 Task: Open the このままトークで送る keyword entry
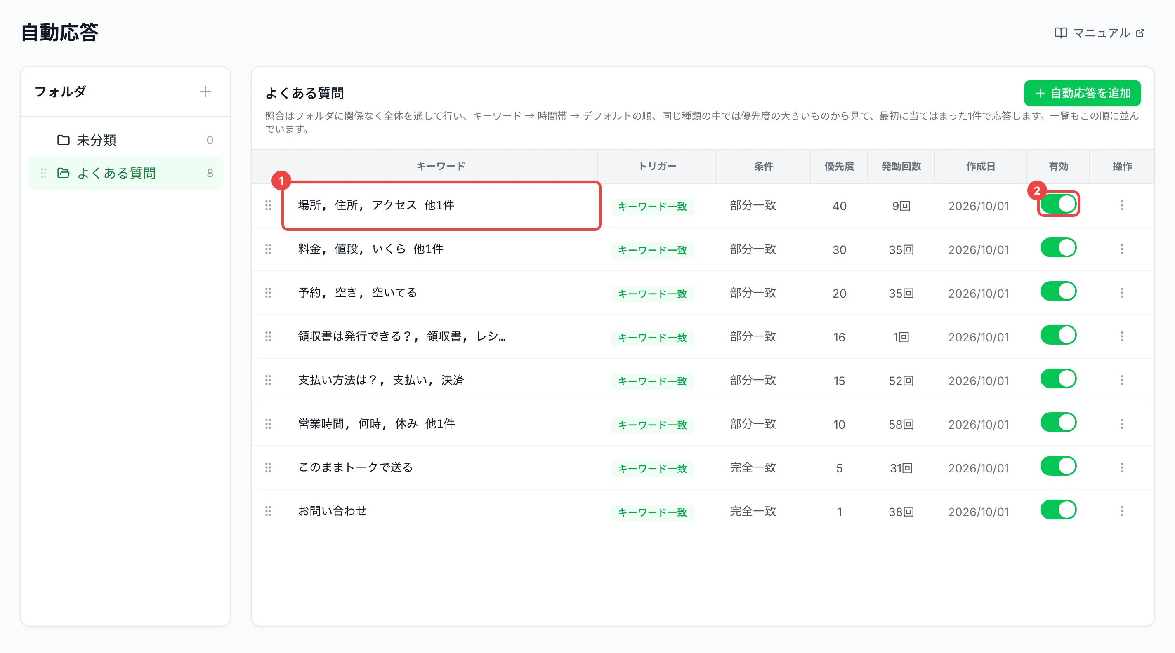click(355, 467)
